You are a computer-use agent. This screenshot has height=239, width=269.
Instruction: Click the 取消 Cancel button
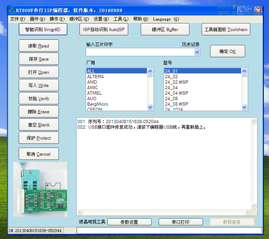[x=39, y=154]
